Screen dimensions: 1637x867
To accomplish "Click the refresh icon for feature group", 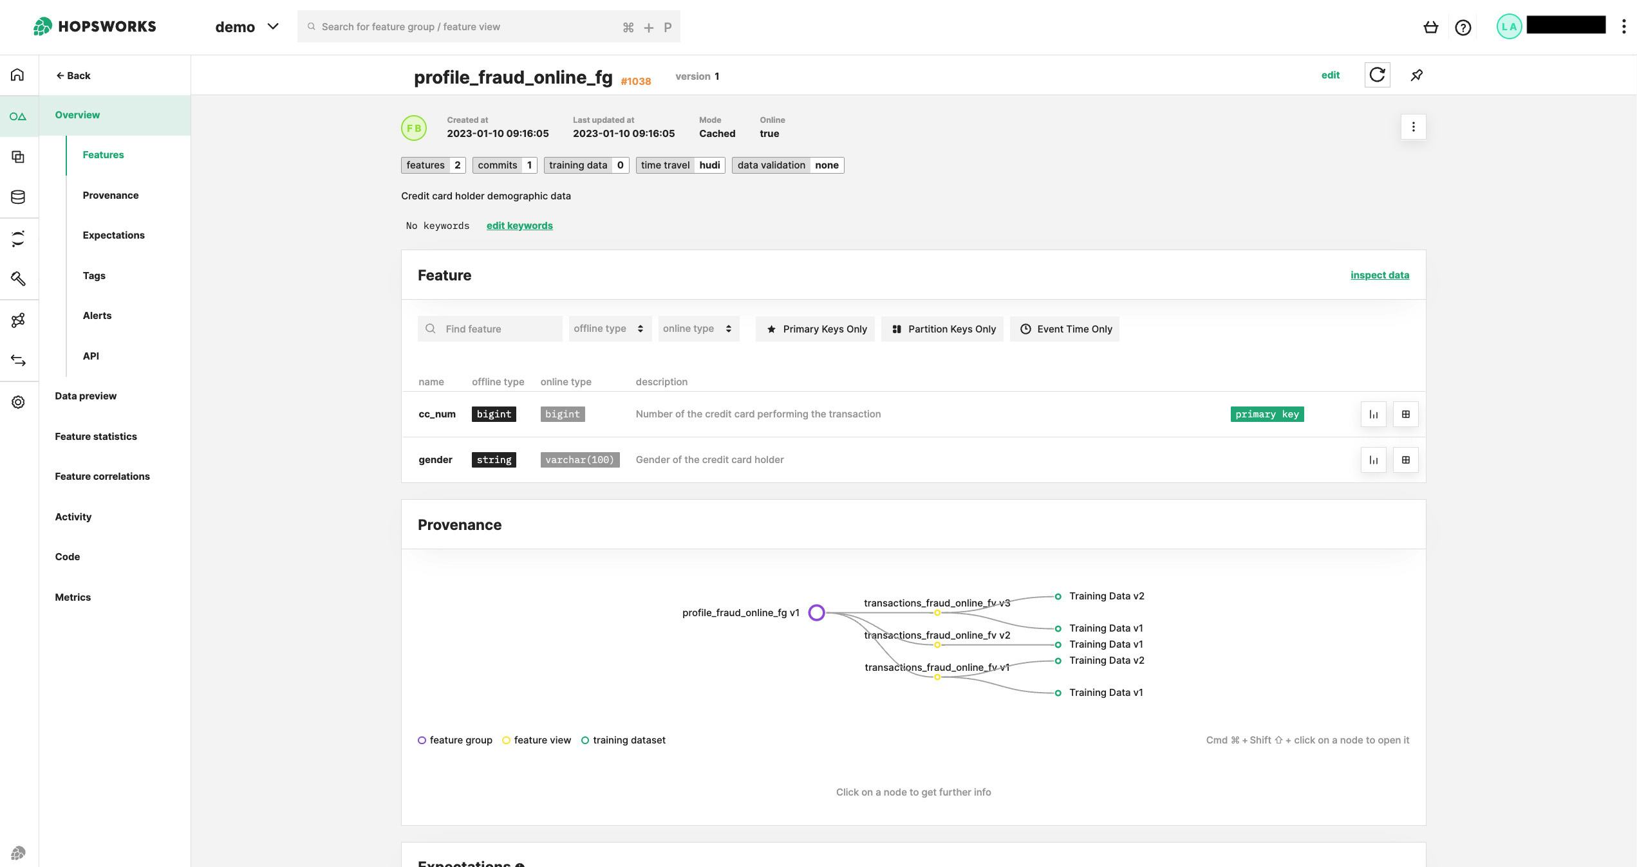I will click(1377, 75).
